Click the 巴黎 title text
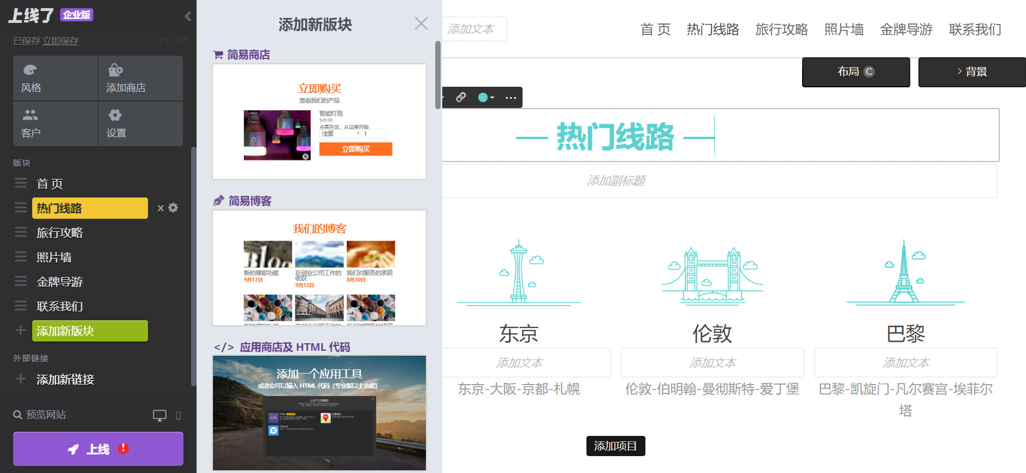This screenshot has height=473, width=1026. coord(905,333)
